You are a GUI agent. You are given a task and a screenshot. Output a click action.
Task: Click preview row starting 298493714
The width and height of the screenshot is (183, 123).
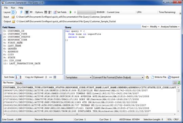point(75,91)
